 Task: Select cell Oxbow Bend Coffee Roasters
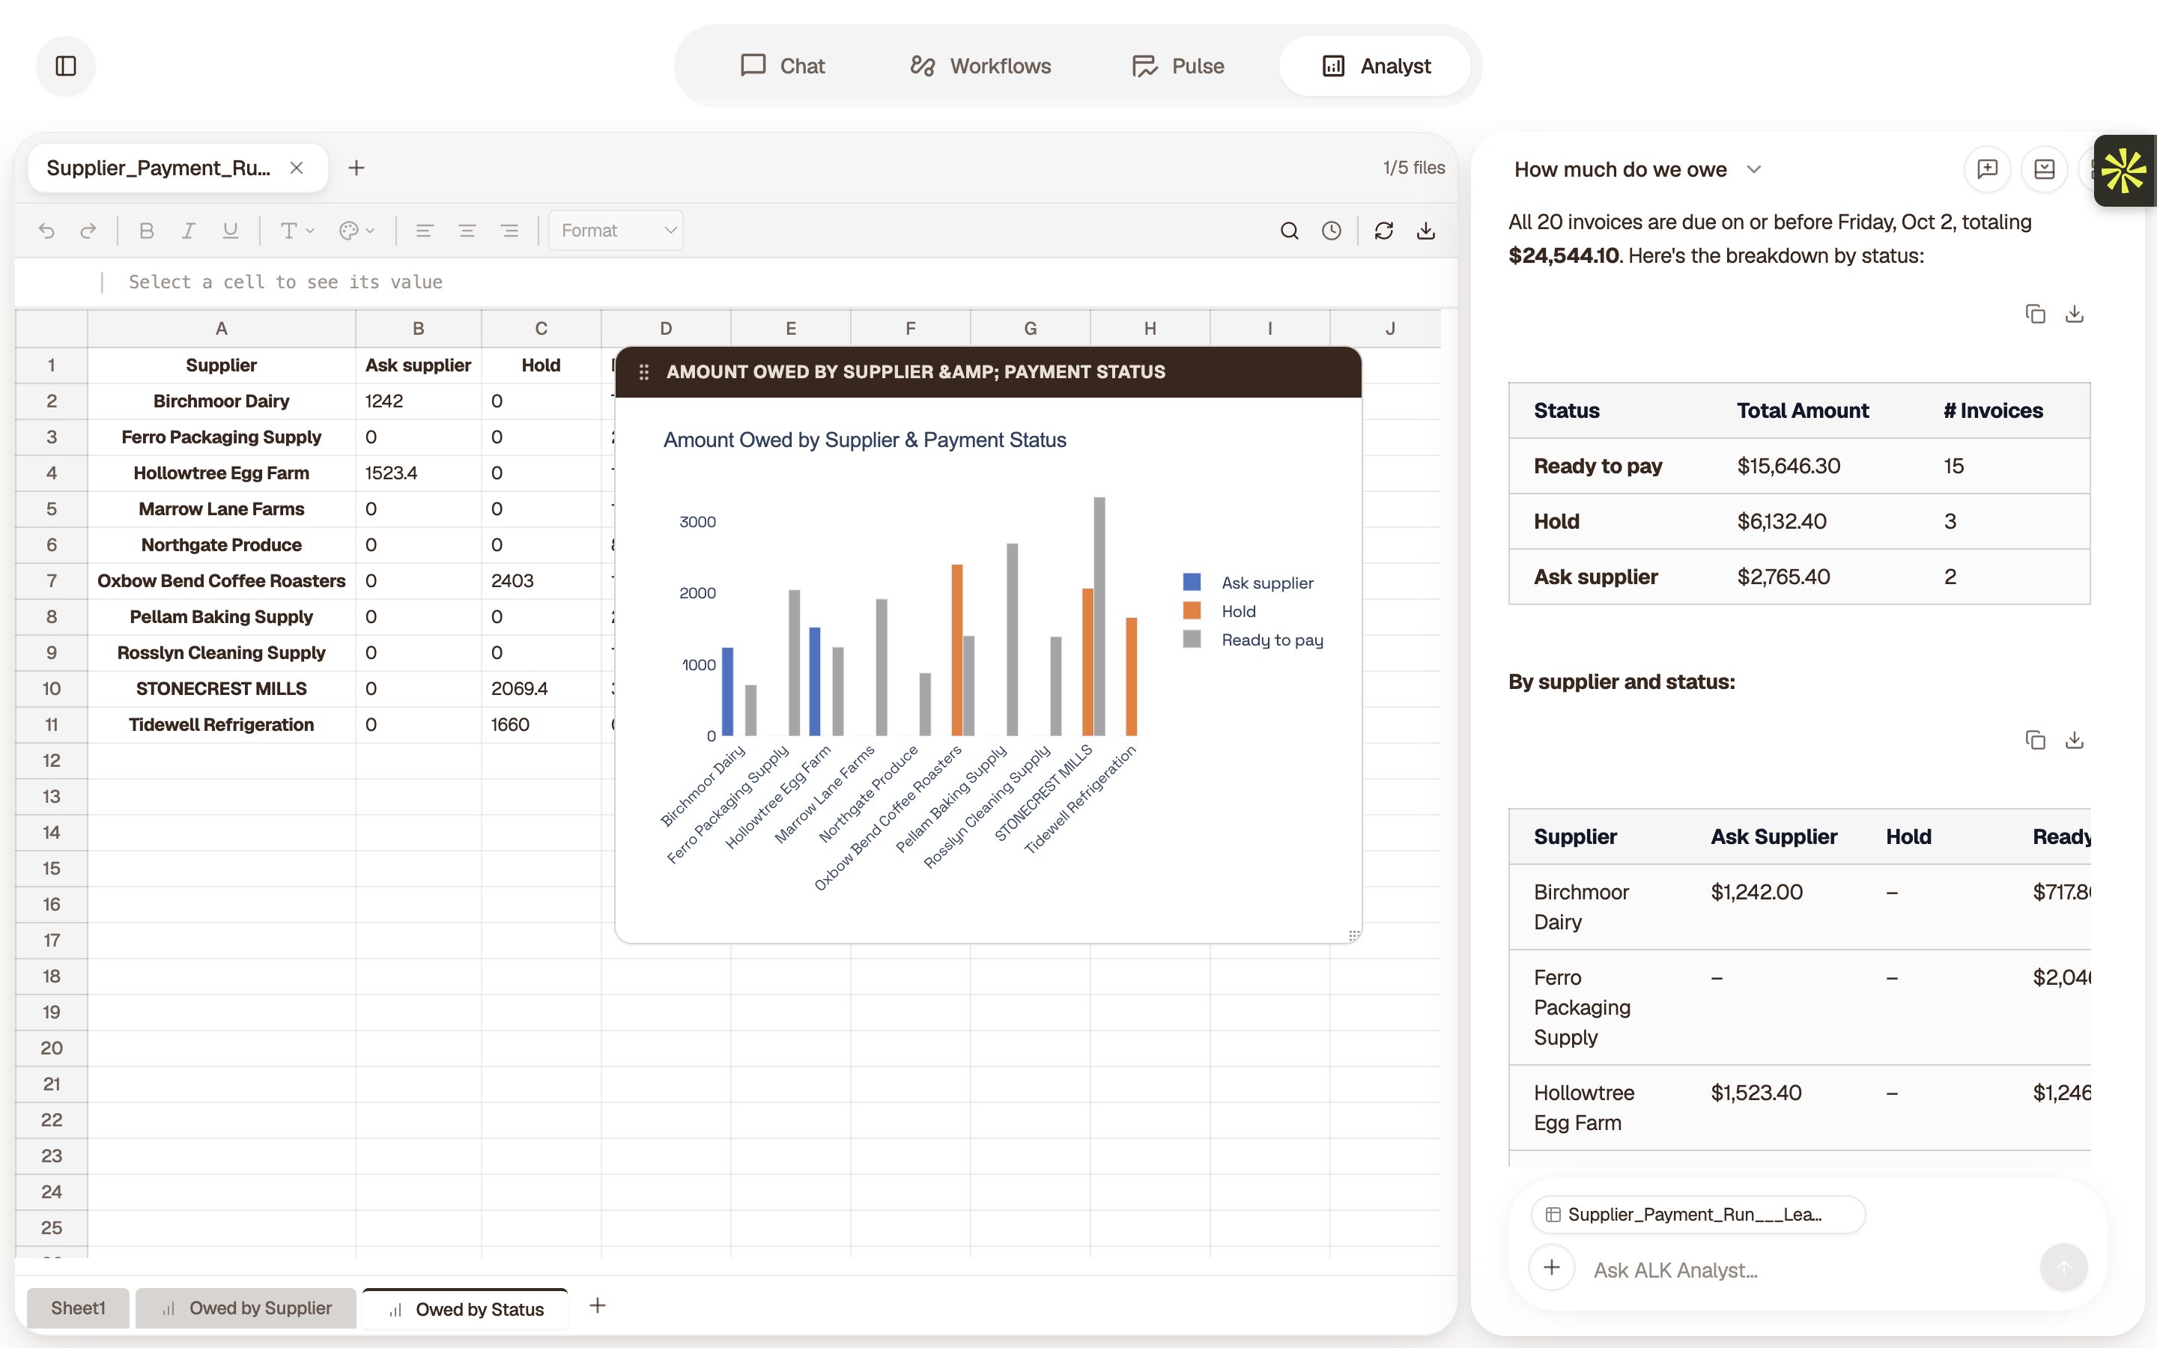(x=221, y=580)
